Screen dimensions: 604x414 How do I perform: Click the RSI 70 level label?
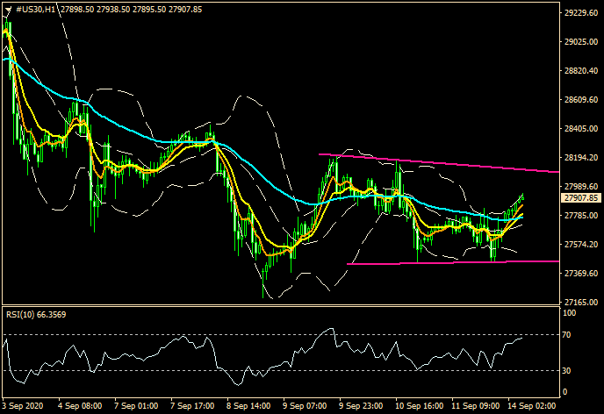(569, 335)
